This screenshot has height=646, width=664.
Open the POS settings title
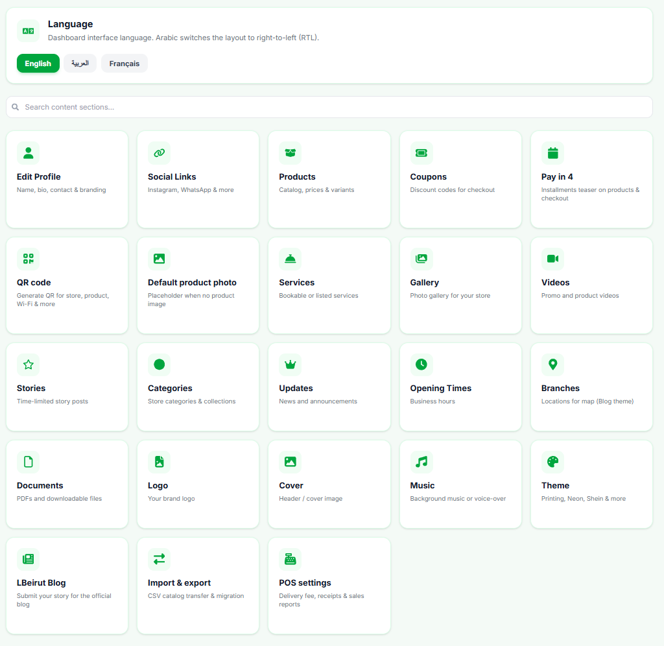[x=305, y=583]
